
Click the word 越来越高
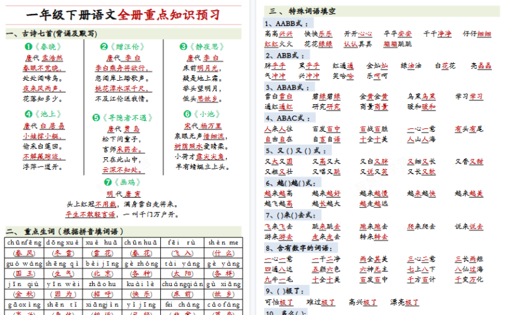click(278, 193)
